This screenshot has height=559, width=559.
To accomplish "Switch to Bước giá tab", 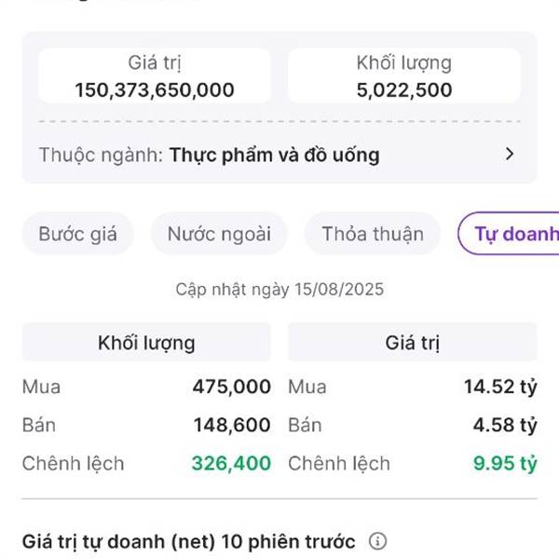I will 77,234.
